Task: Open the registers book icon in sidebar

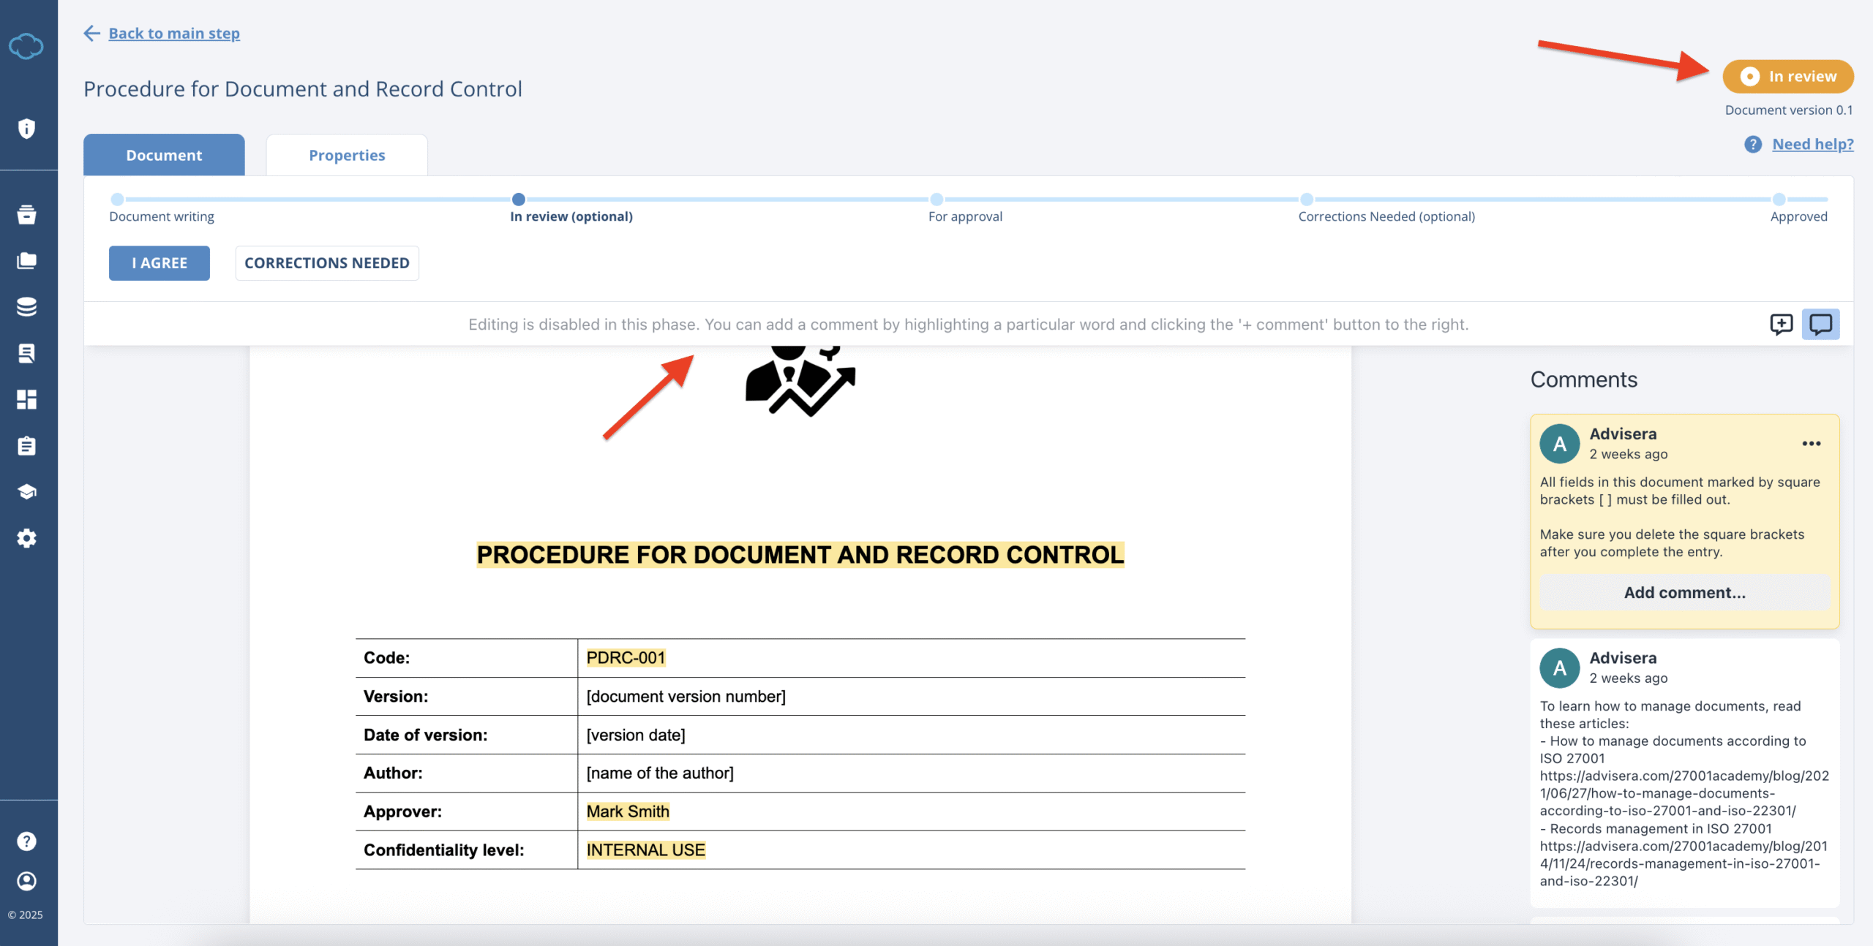Action: [27, 353]
